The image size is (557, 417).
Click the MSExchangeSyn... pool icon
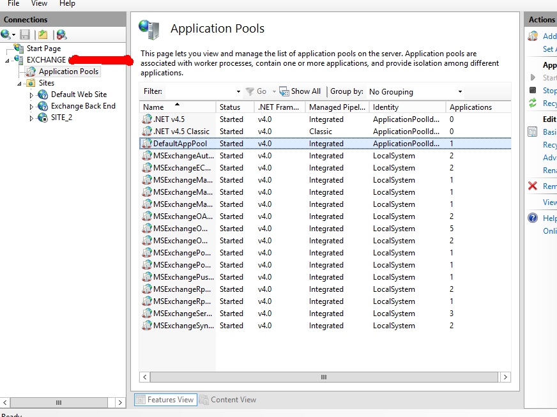(147, 325)
